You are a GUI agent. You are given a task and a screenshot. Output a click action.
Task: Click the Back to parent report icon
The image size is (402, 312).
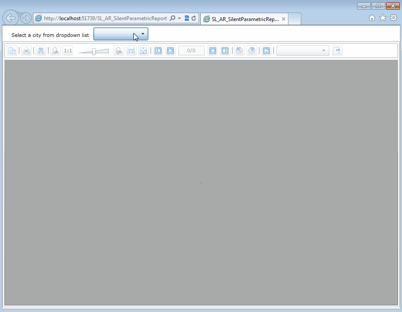(266, 51)
